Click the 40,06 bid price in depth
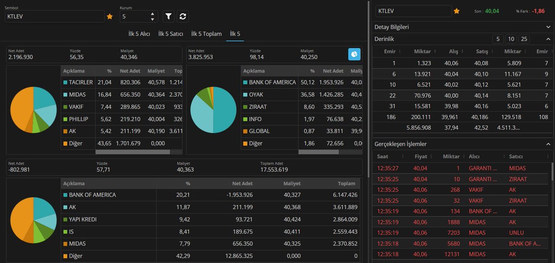555x263 pixels. click(x=451, y=63)
